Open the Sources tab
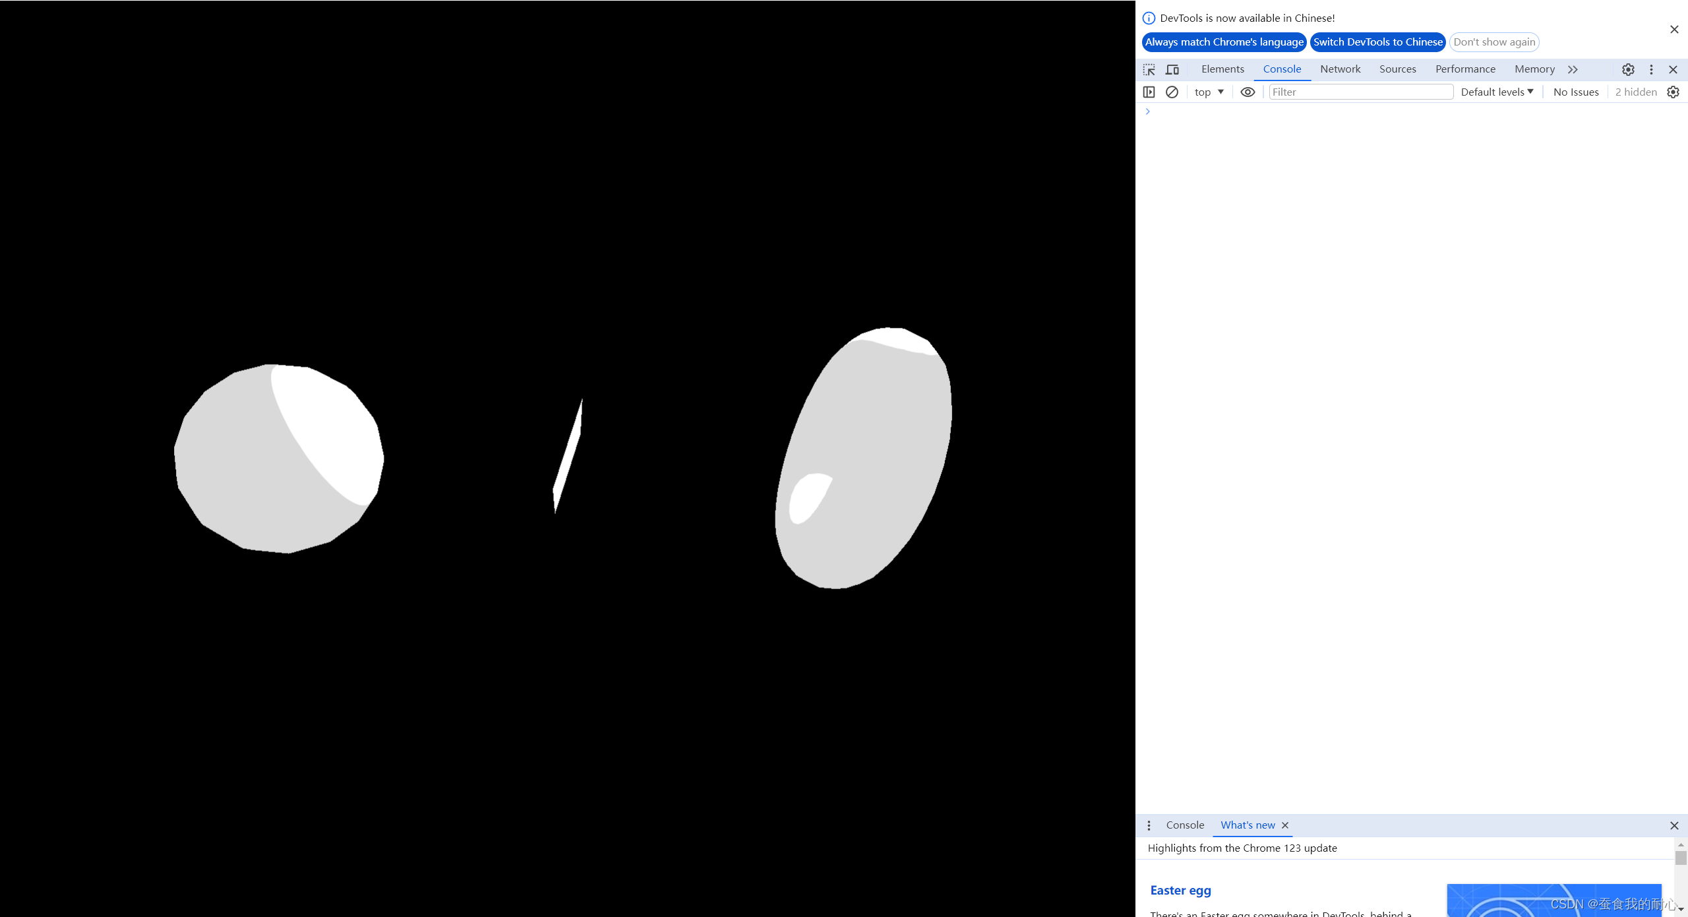This screenshot has height=917, width=1688. click(x=1397, y=69)
